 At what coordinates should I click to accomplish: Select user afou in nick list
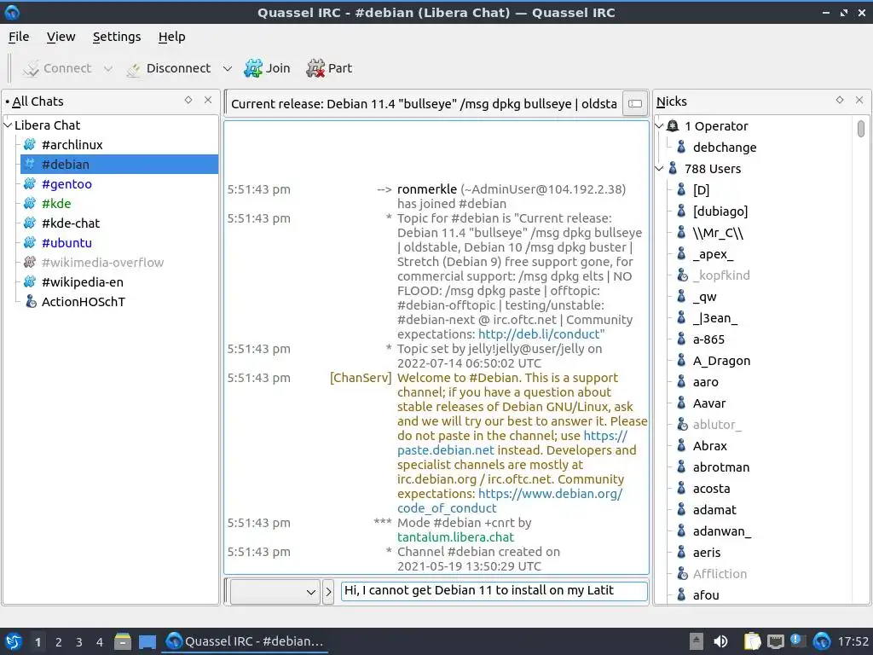[705, 594]
